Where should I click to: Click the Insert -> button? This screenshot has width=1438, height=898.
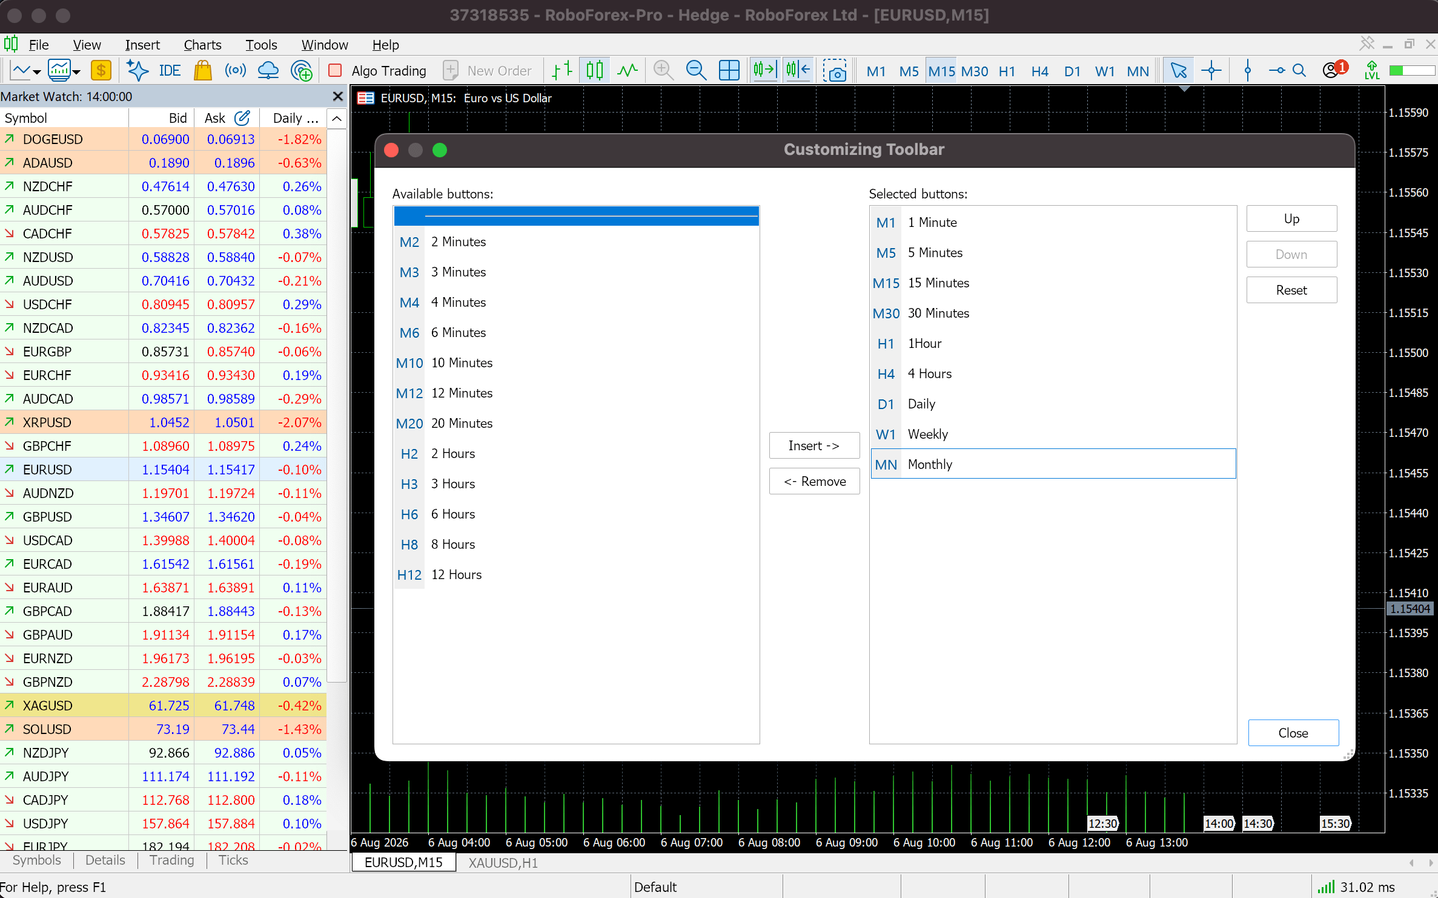click(814, 445)
